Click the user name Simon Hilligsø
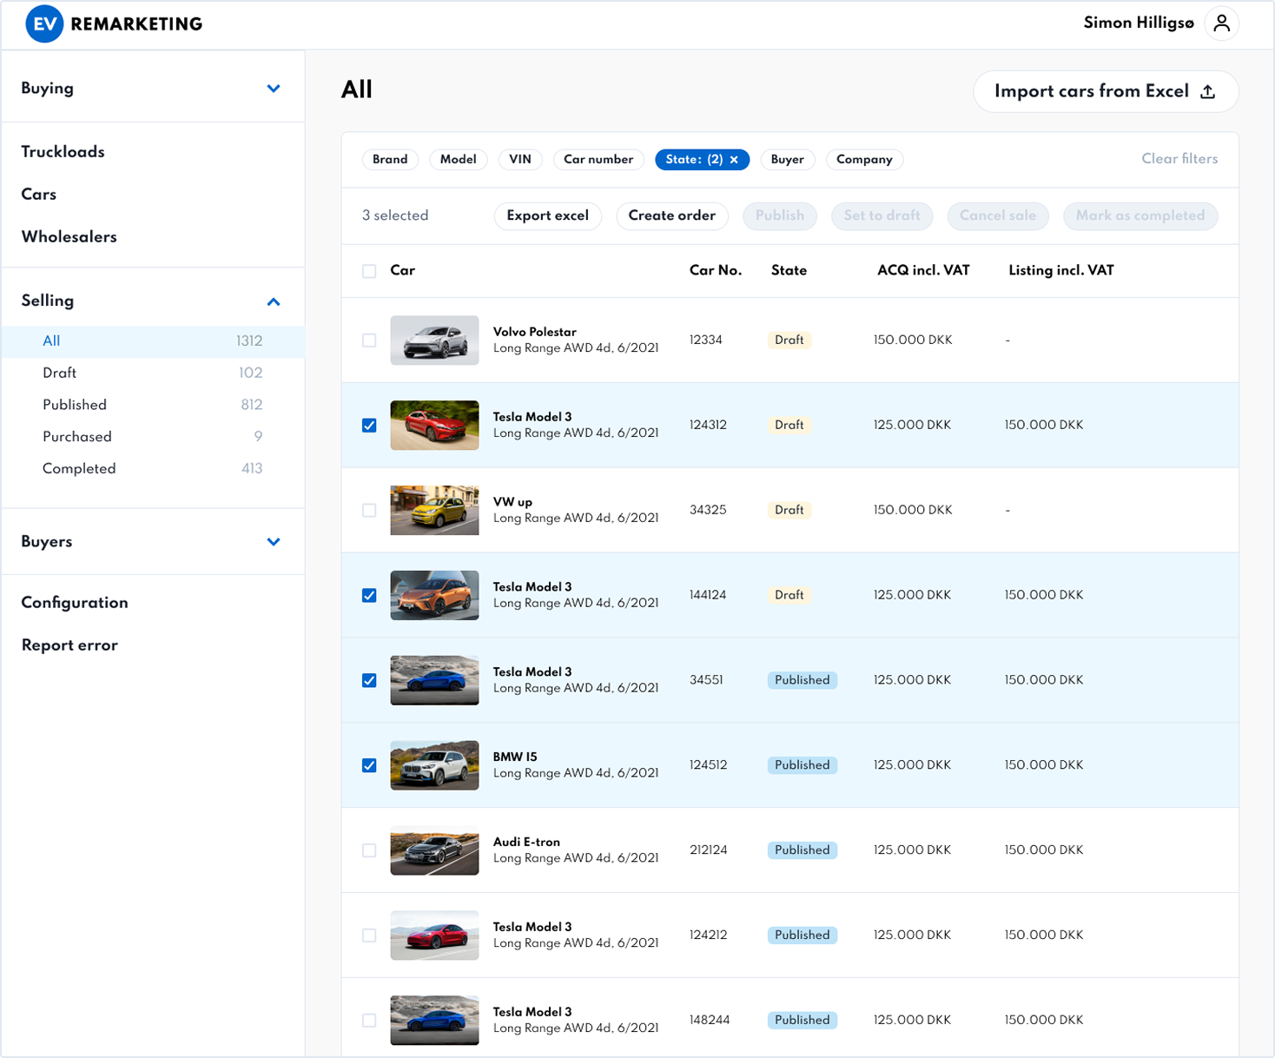The width and height of the screenshot is (1275, 1058). click(1139, 23)
